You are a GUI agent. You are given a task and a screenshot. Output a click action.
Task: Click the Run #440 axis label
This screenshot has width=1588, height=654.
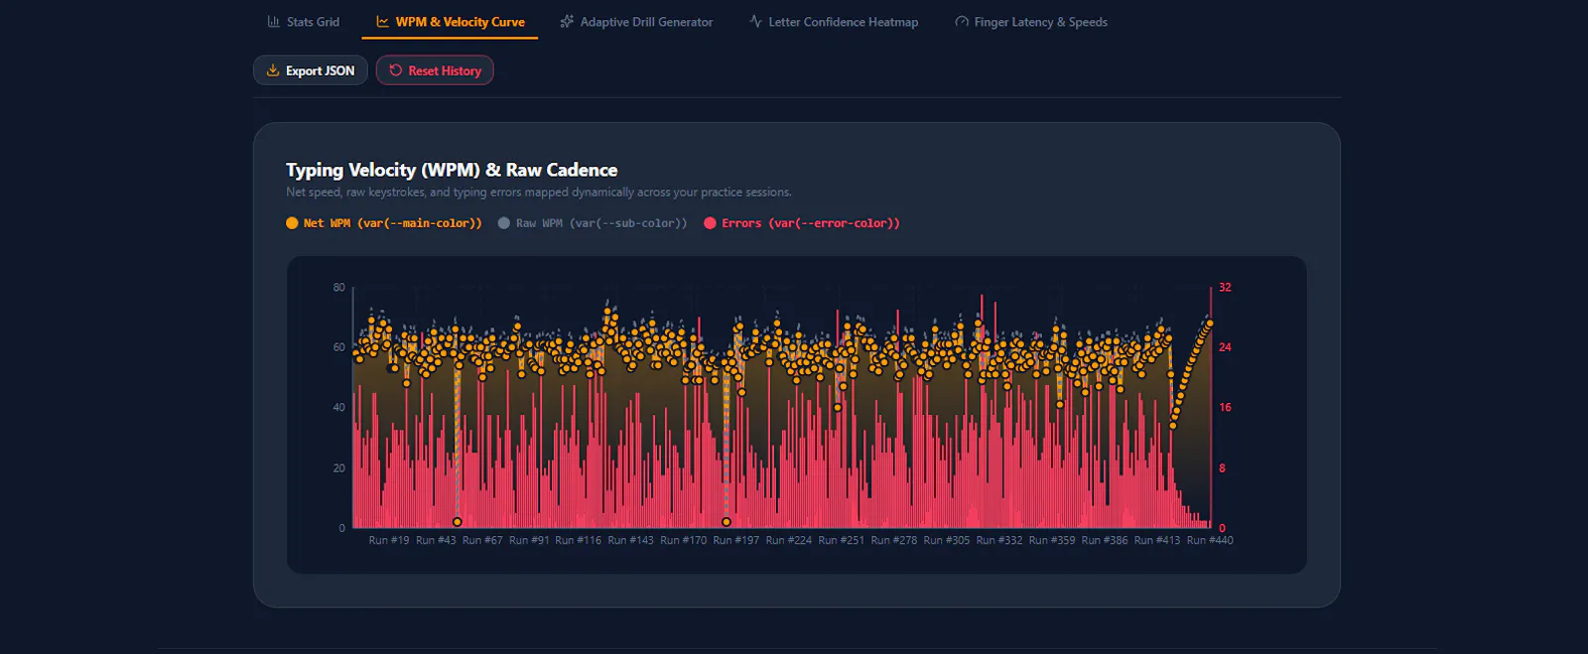(x=1210, y=541)
